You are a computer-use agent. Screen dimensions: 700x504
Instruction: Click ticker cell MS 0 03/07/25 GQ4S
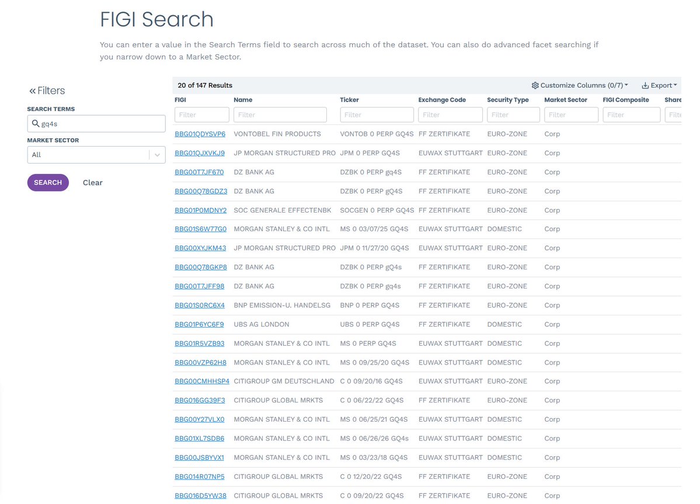374,229
